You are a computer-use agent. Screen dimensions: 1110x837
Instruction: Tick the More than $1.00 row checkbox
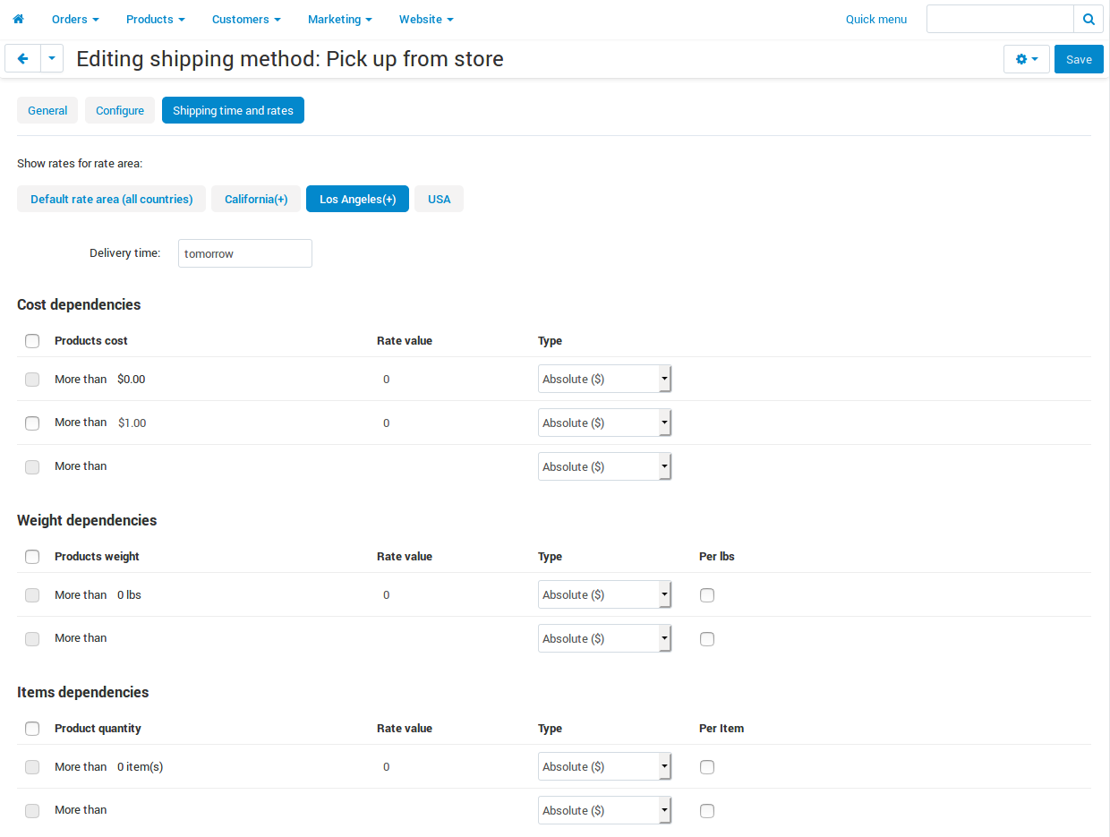click(32, 423)
